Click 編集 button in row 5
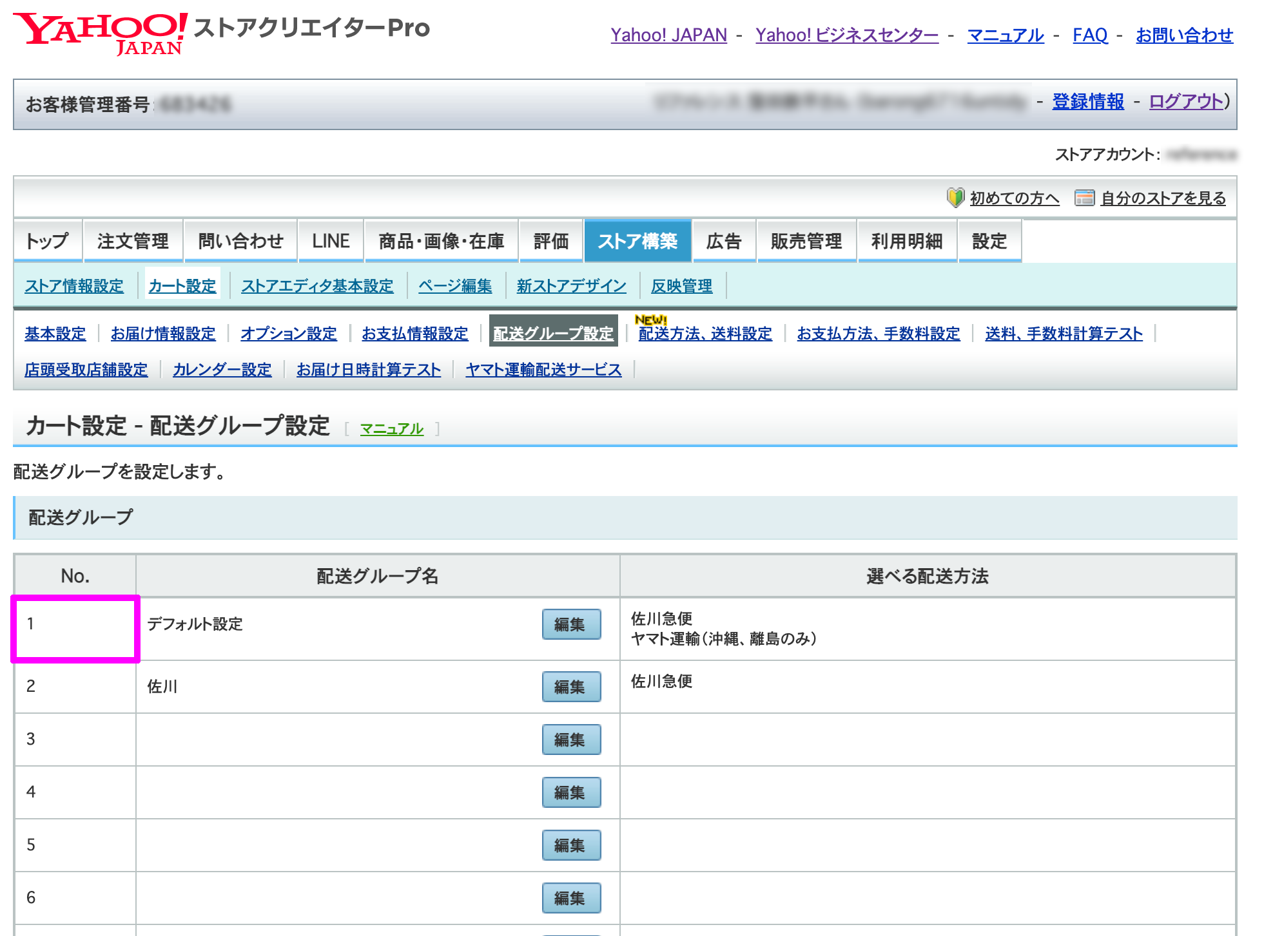This screenshot has width=1264, height=936. [572, 845]
